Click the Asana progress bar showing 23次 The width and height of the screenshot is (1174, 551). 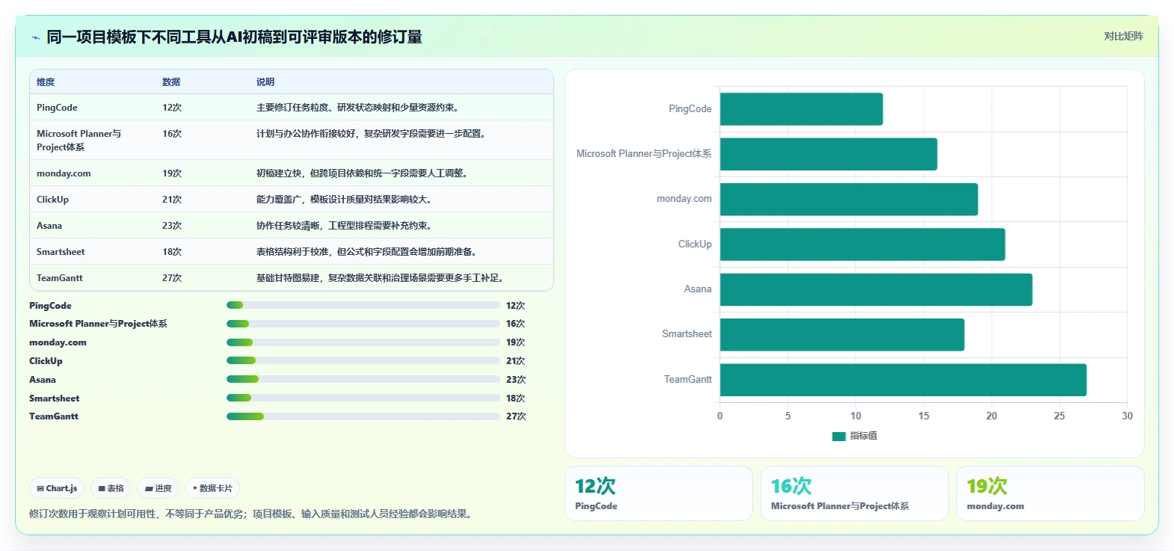coord(363,379)
